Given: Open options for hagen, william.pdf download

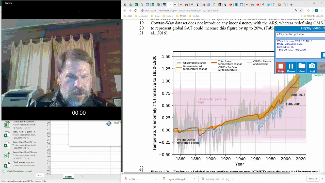Looking at the screenshot, I should [x=195, y=179].
